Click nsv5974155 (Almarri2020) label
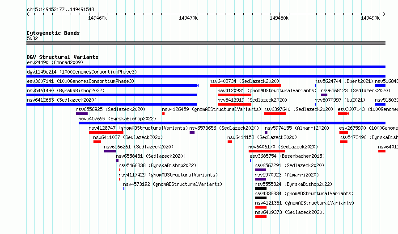Screen dimensions: 398x234 (297, 128)
